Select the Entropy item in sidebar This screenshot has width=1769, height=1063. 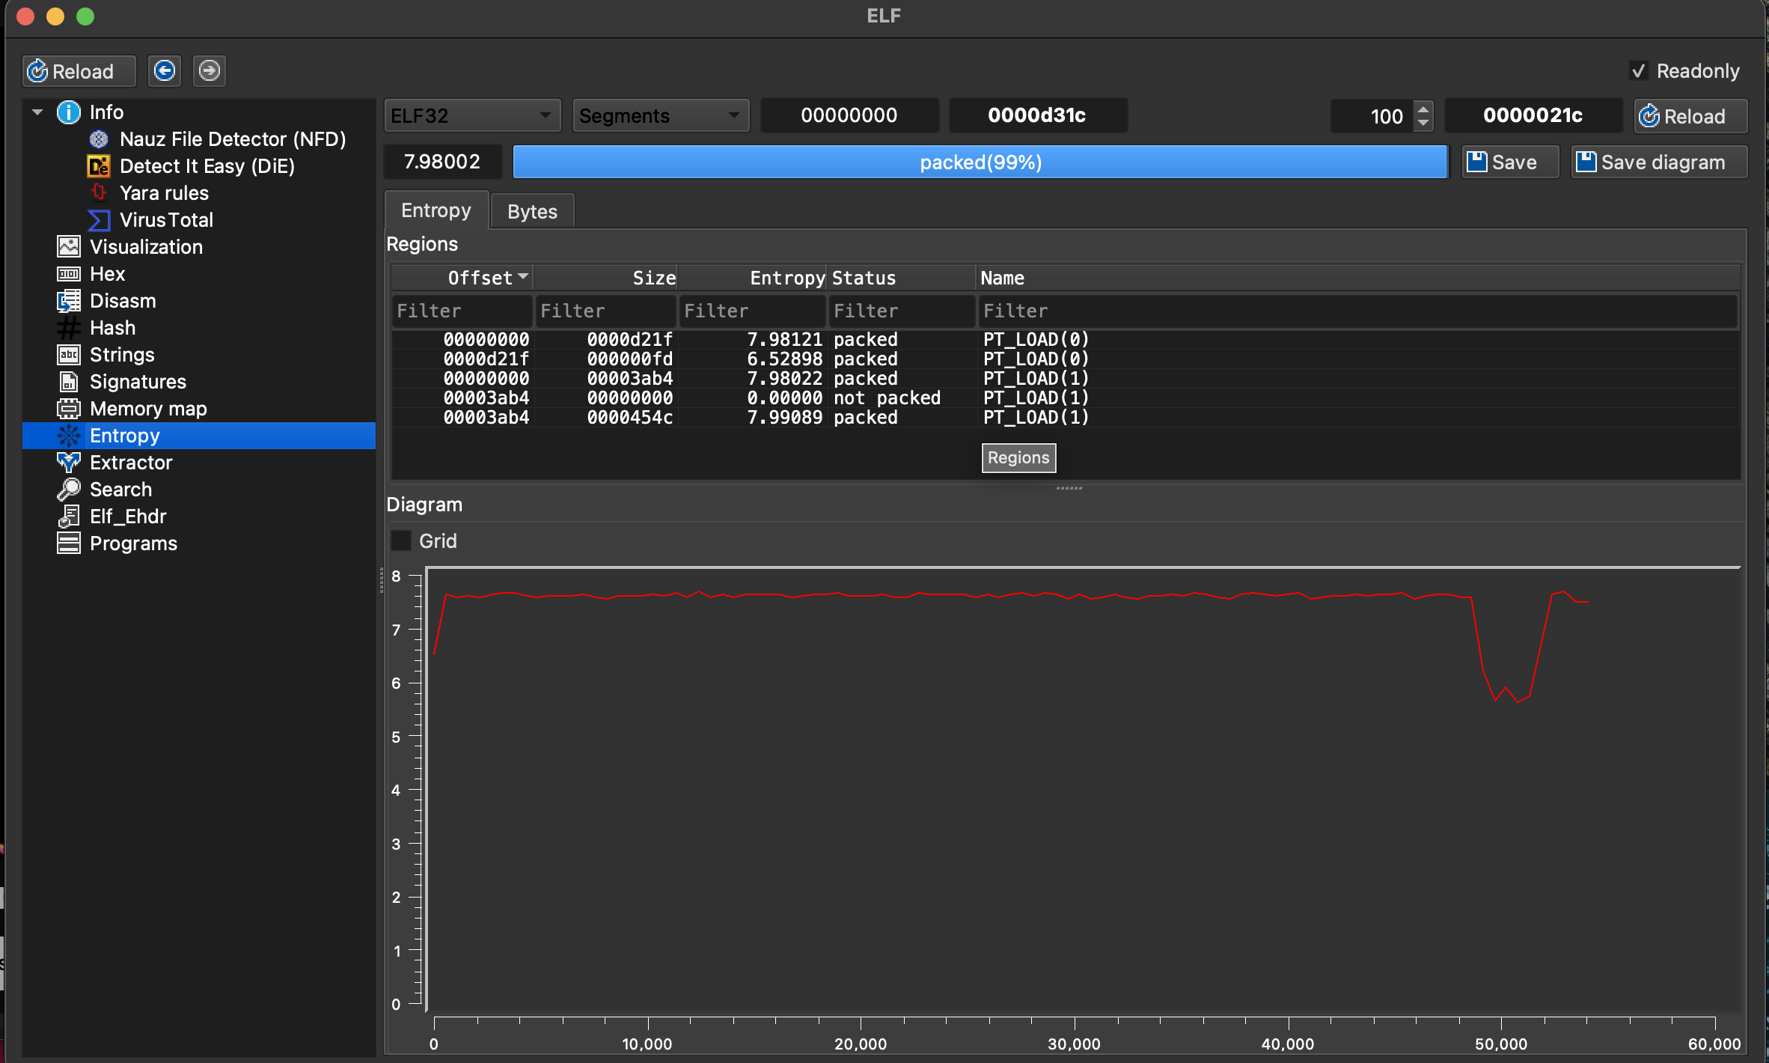[198, 436]
